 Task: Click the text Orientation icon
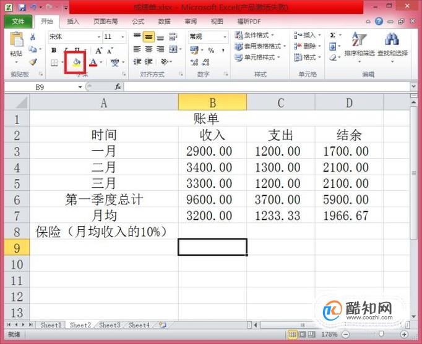[164, 62]
